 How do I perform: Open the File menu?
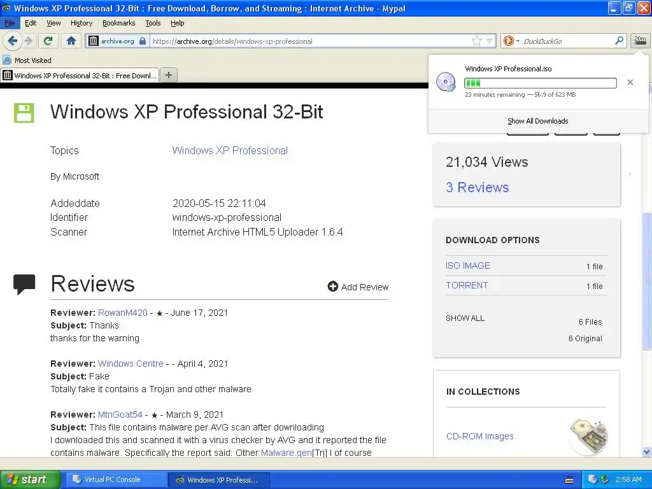[x=10, y=23]
